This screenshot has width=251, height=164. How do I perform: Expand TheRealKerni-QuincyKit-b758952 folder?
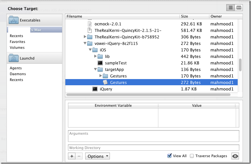(x=85, y=37)
